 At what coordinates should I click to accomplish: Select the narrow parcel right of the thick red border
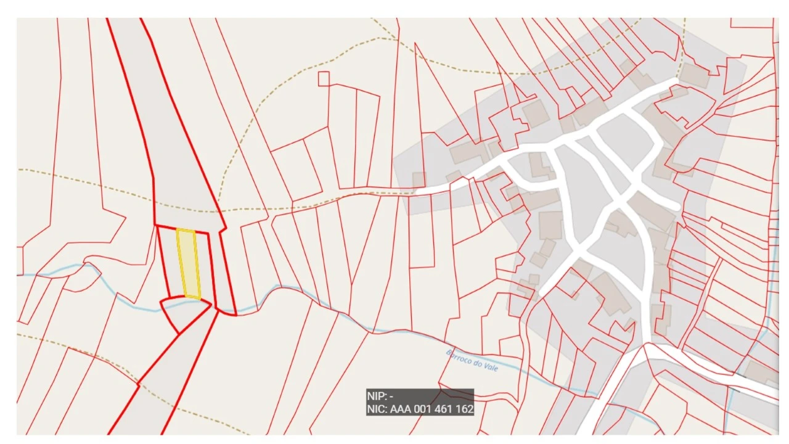(x=227, y=271)
